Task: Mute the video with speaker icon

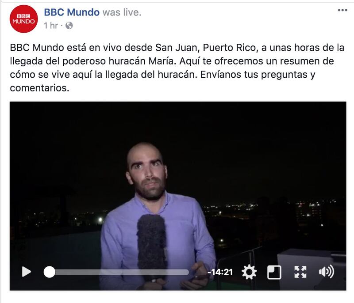Action: [327, 272]
